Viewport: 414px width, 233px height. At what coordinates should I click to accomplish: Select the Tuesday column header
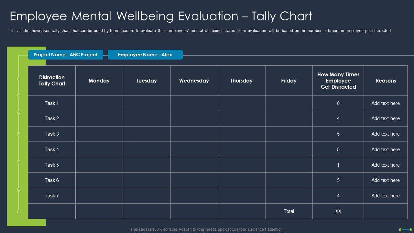pyautogui.click(x=146, y=81)
